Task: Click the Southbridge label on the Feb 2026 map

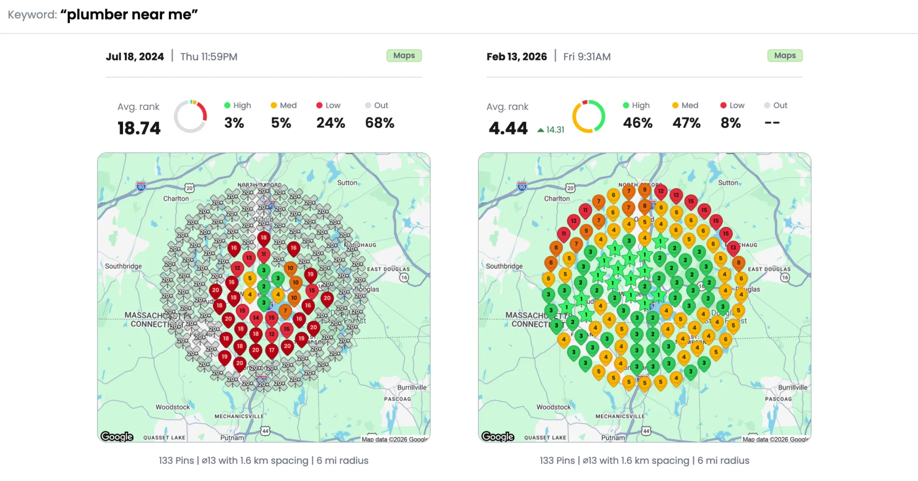Action: pyautogui.click(x=504, y=266)
